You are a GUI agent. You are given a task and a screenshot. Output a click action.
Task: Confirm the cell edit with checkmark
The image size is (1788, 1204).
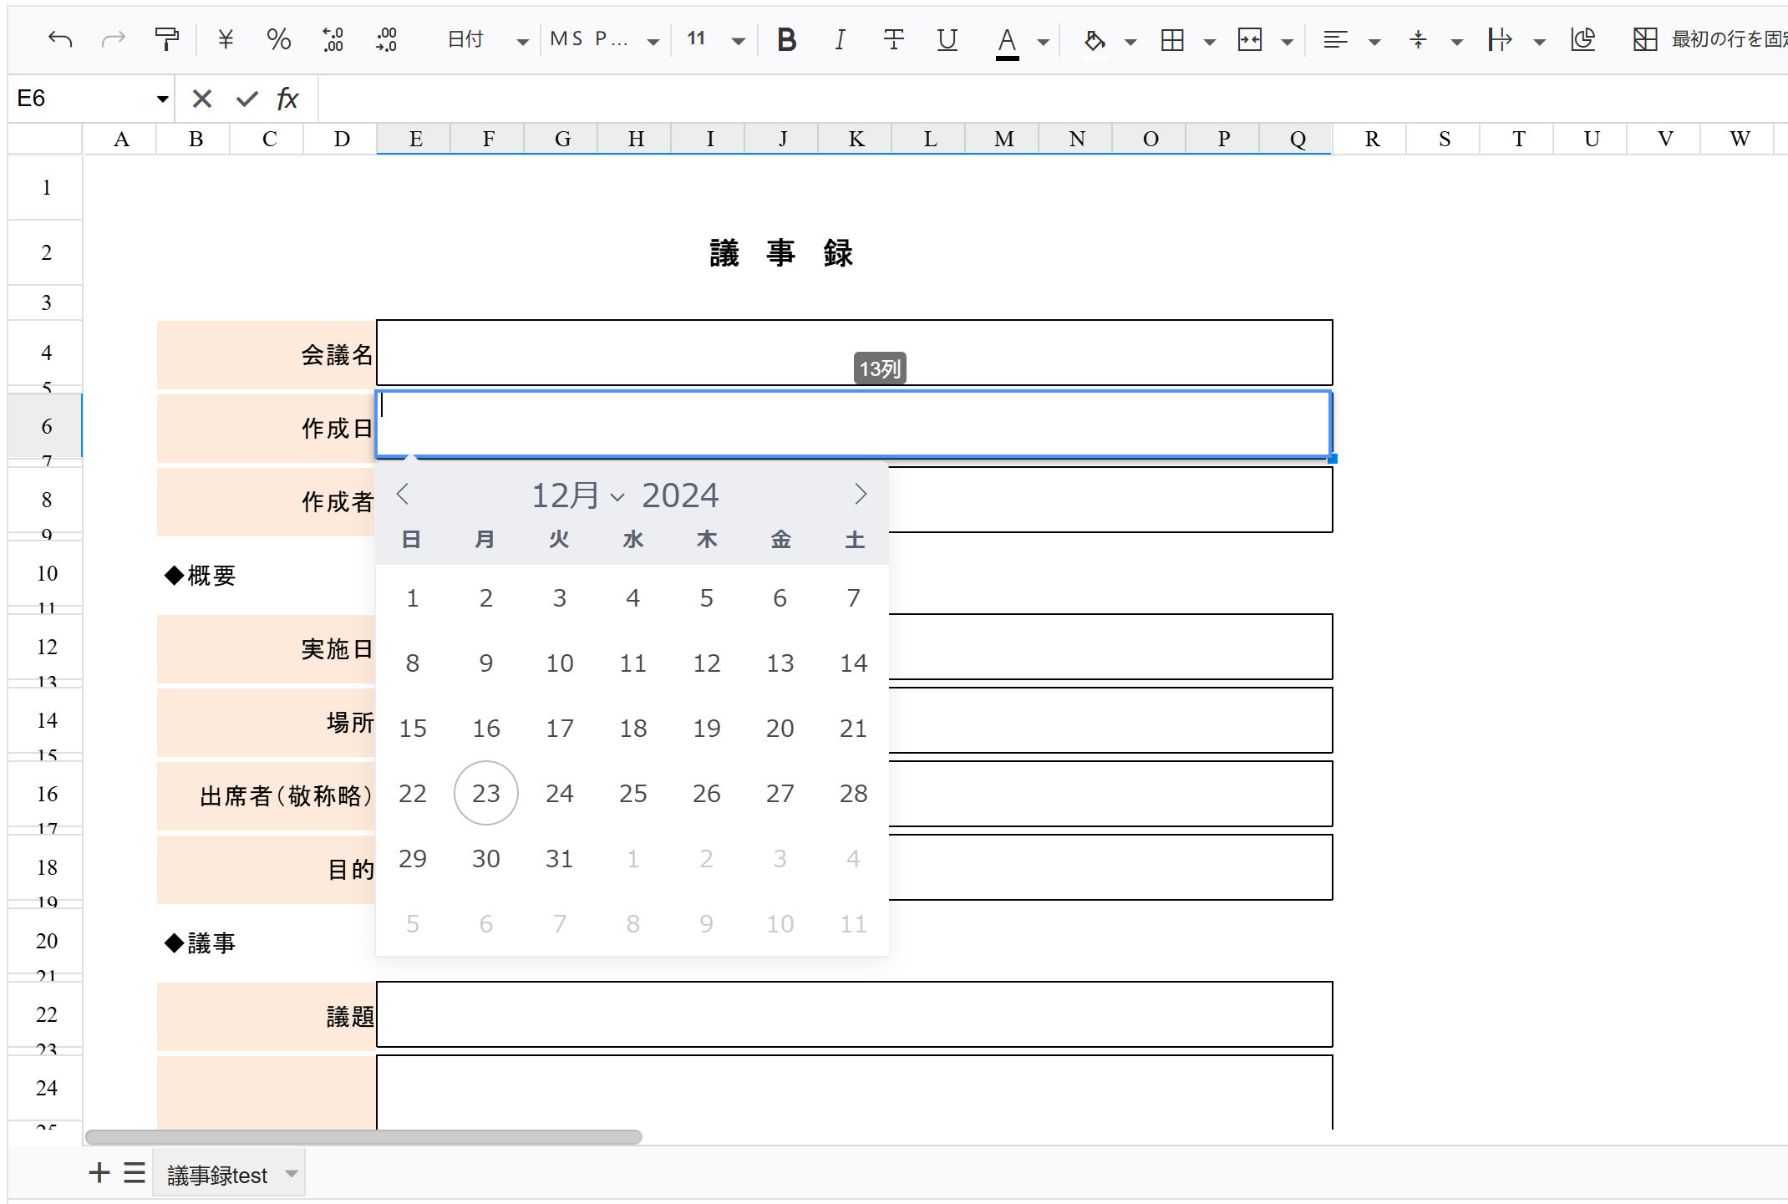coord(246,99)
